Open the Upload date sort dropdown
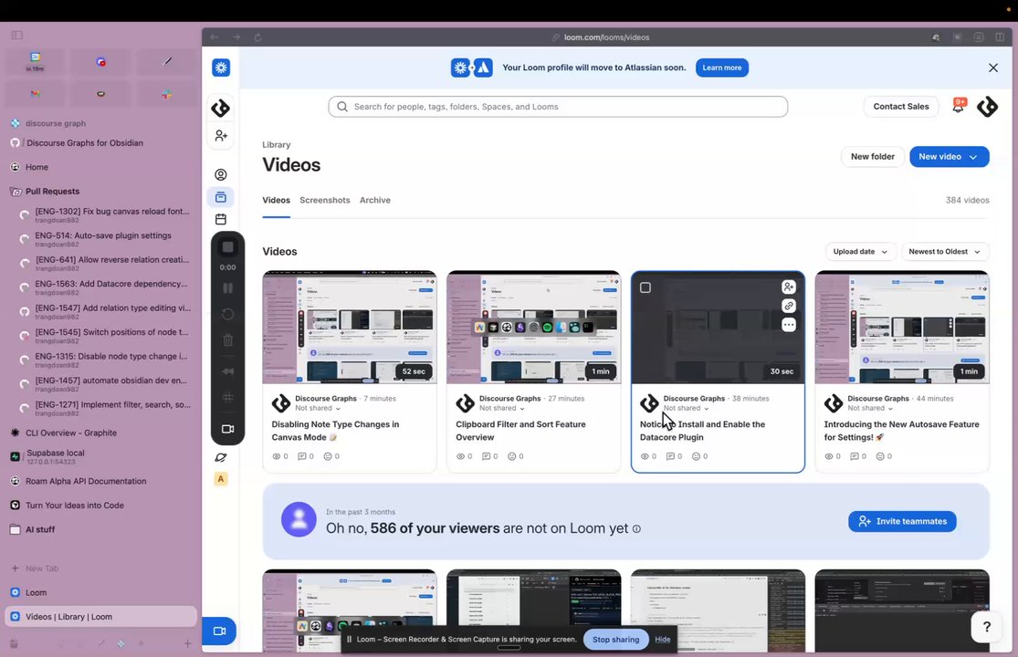 click(x=860, y=252)
